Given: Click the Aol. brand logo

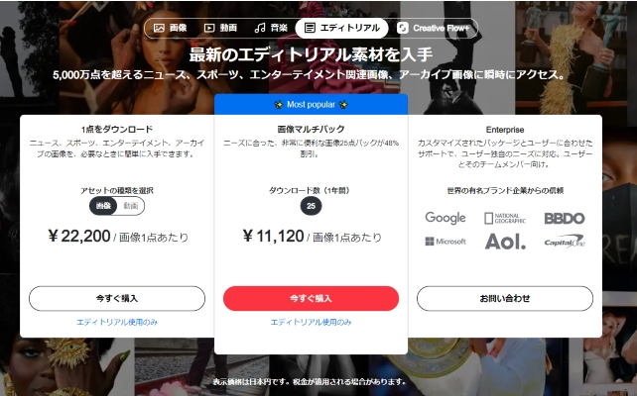Looking at the screenshot, I should (x=505, y=242).
